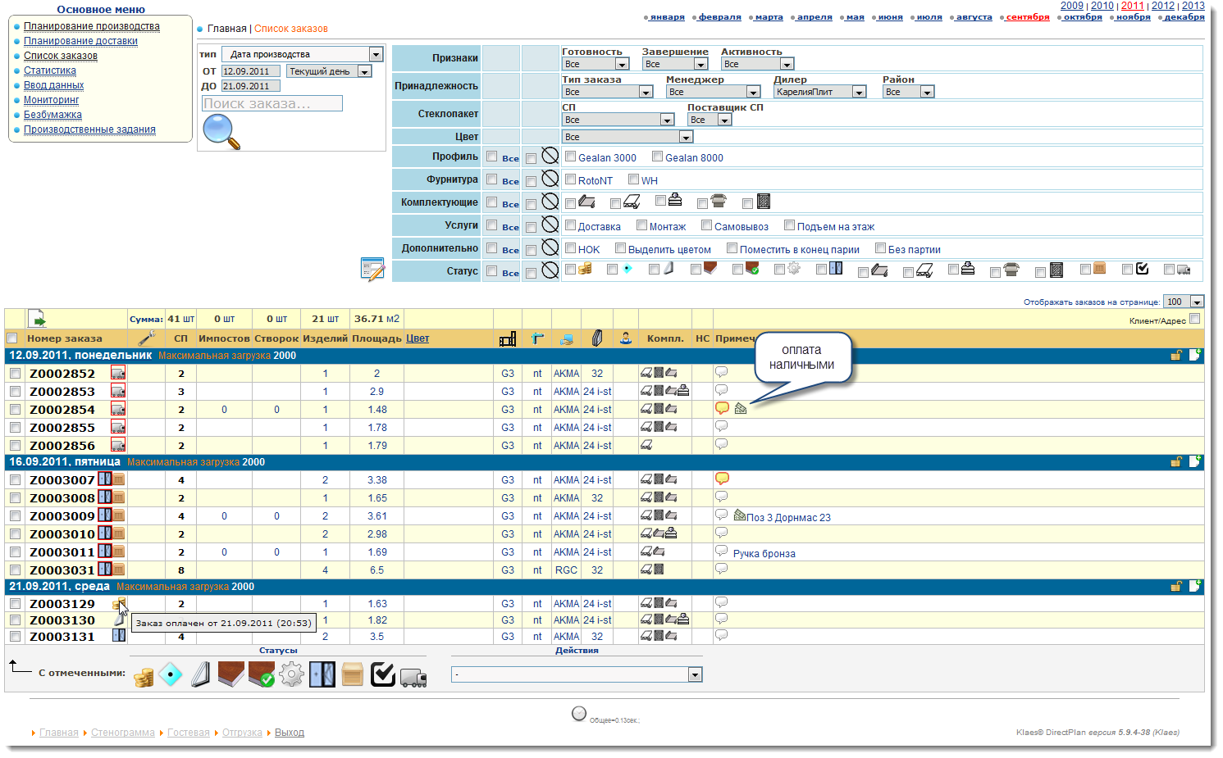Click the 2012 year link
This screenshot has height=758, width=1223.
click(x=1162, y=6)
